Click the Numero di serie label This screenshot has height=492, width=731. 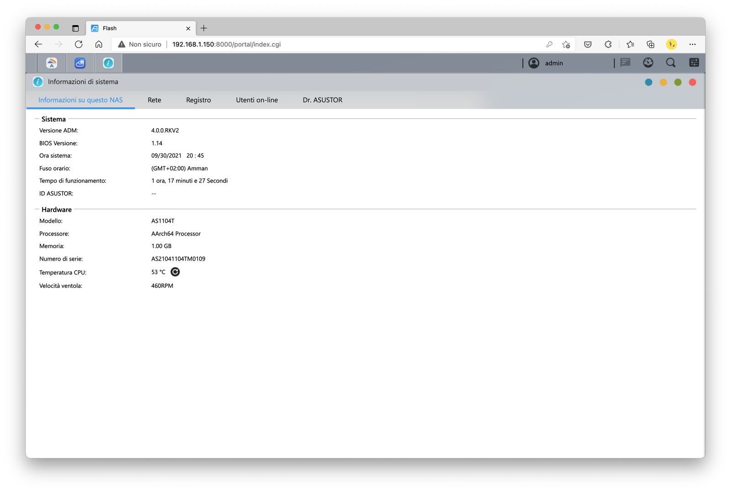[61, 259]
